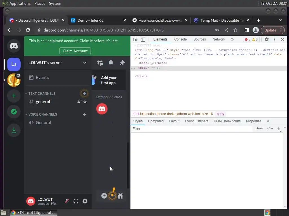Viewport: 289px width, 216px height.
Task: Open Computed styles tab
Action: click(x=156, y=121)
